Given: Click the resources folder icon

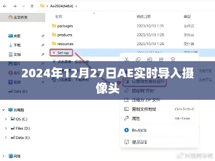Looking at the screenshot, I should [x=54, y=43].
